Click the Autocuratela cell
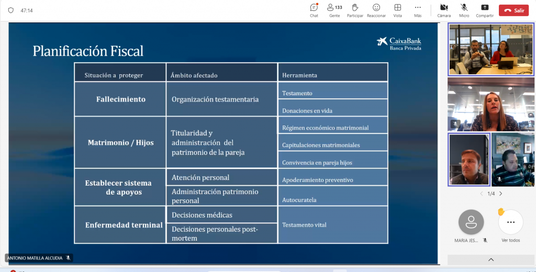 (x=333, y=196)
